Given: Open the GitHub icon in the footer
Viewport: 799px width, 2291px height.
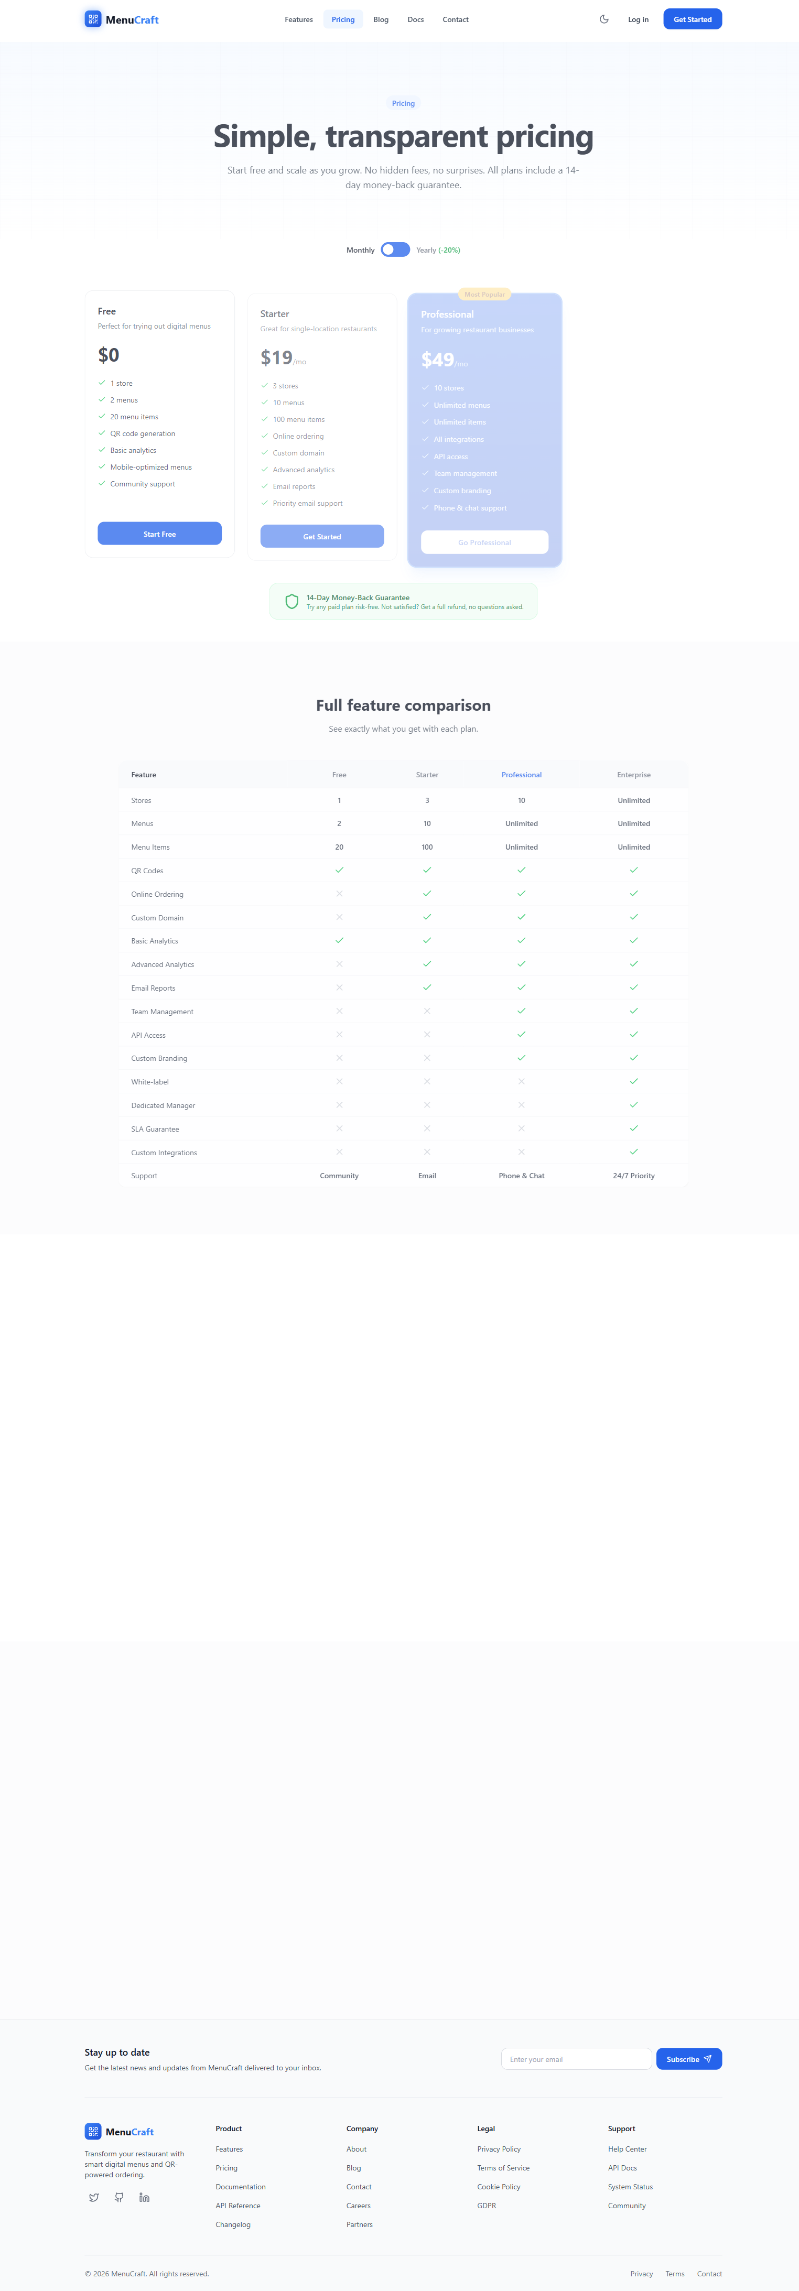Looking at the screenshot, I should (x=119, y=2197).
